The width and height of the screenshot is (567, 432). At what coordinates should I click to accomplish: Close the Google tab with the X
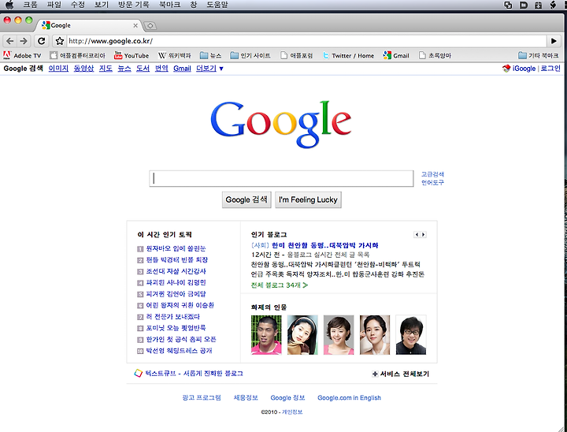[x=135, y=25]
